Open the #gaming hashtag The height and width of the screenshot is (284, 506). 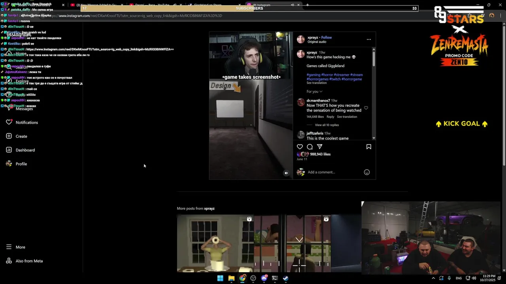click(x=313, y=75)
